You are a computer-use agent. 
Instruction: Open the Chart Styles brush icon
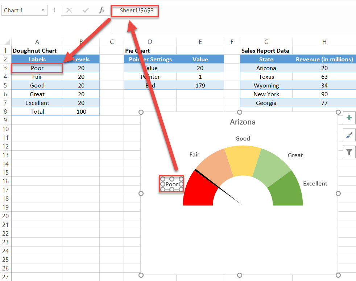point(348,135)
